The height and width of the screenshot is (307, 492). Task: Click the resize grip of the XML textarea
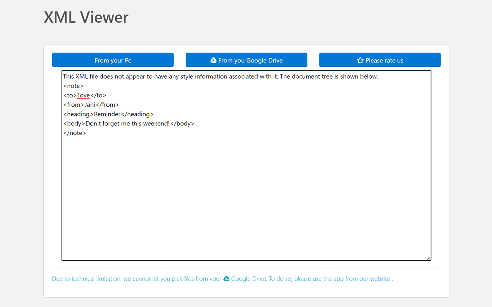point(429,258)
